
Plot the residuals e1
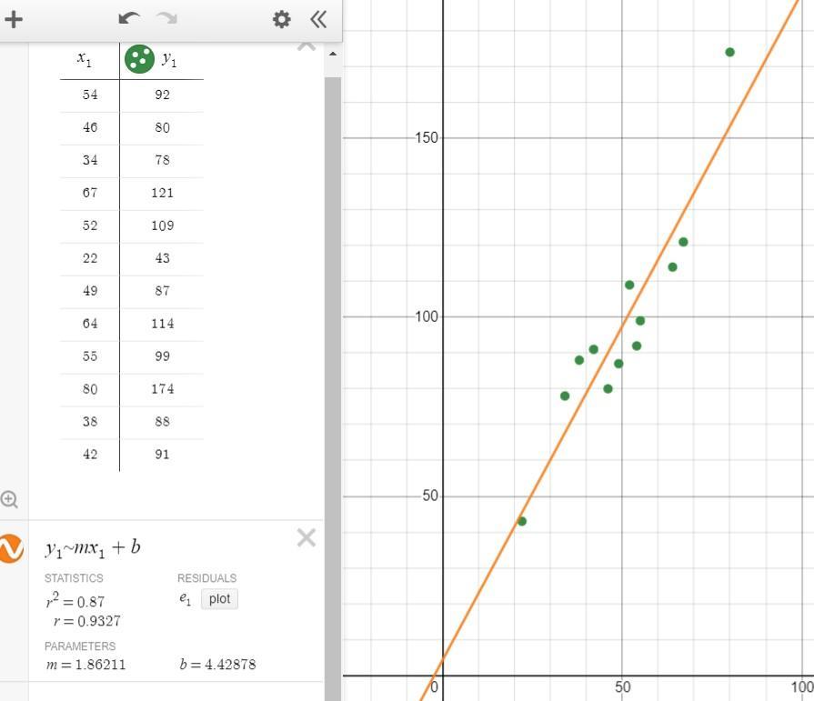coord(219,599)
